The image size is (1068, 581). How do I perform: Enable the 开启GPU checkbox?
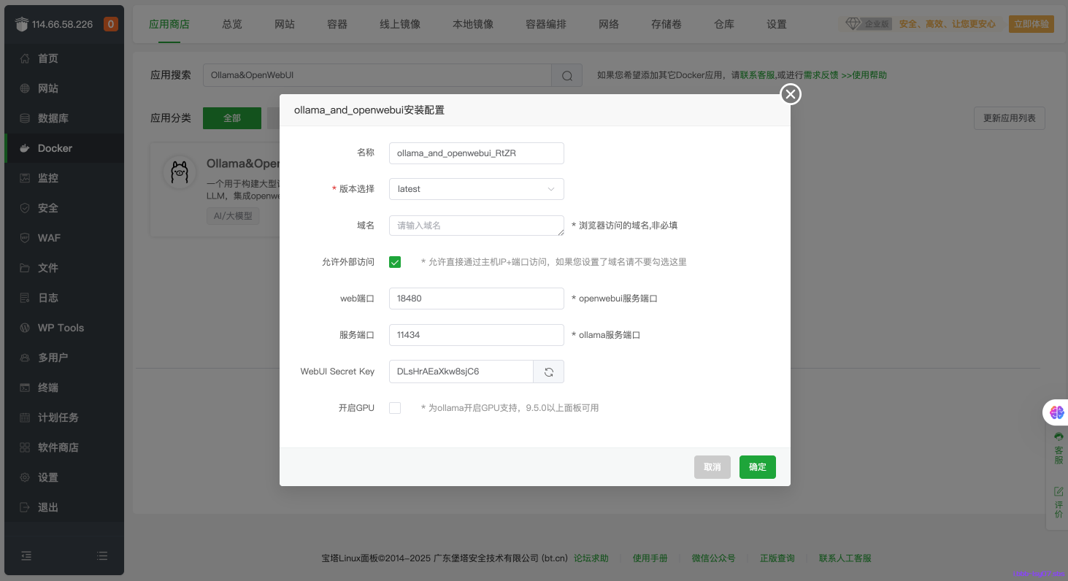395,408
